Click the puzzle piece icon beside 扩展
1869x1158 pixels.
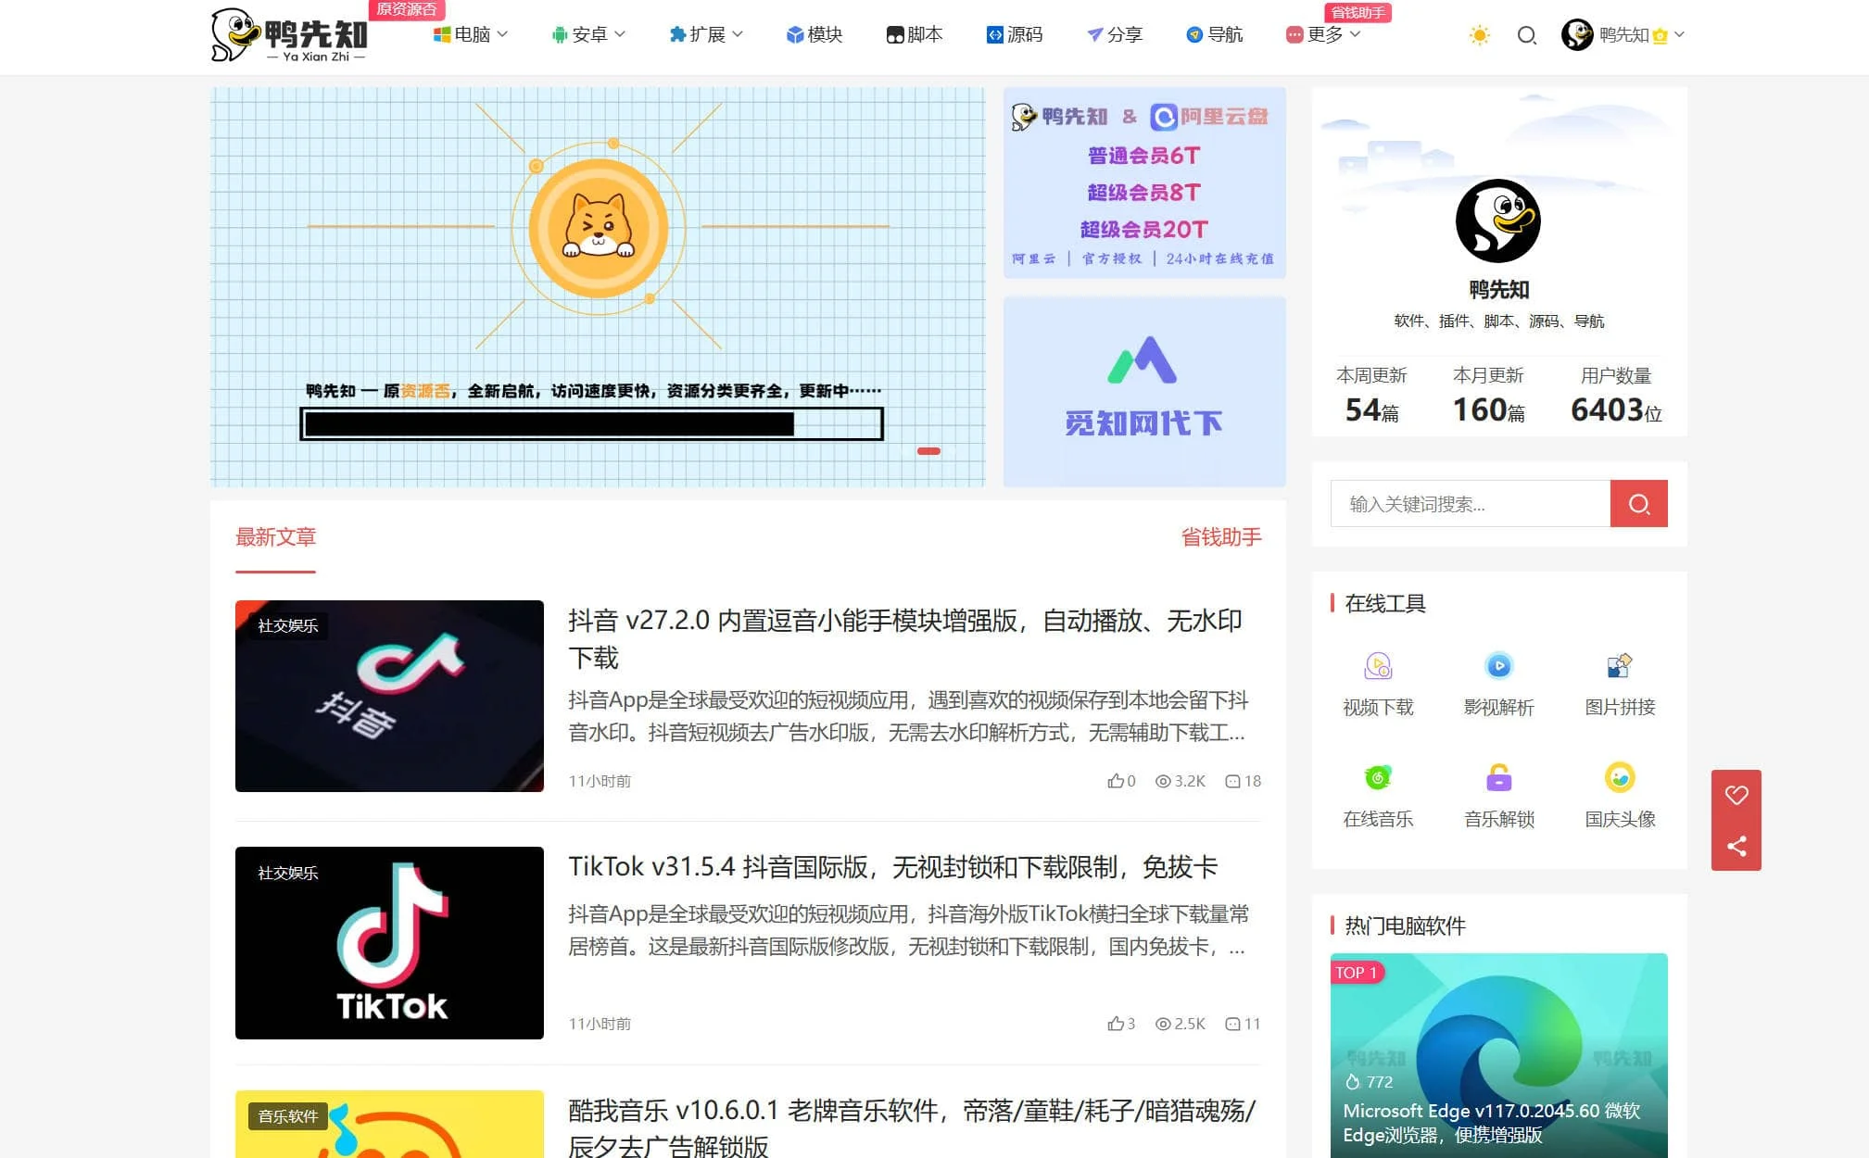(677, 35)
